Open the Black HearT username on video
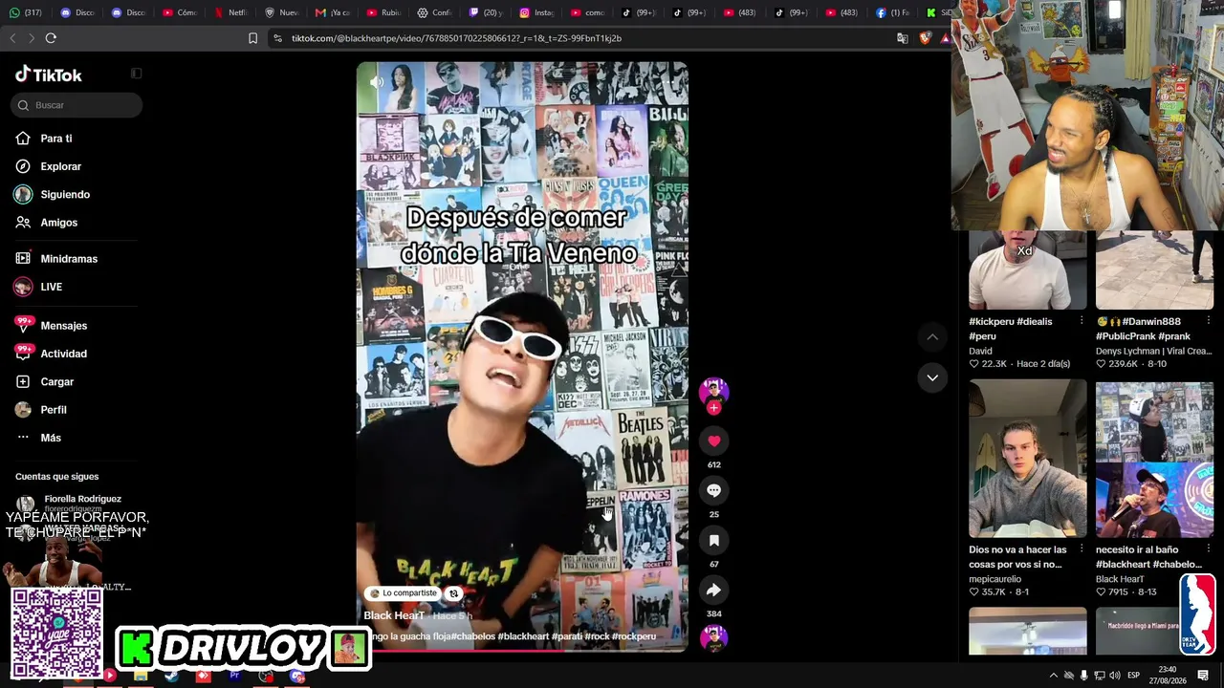 (393, 615)
